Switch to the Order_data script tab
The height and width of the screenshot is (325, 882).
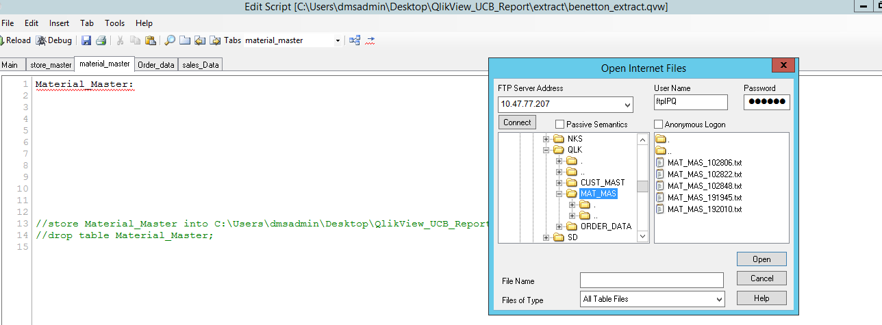coord(156,65)
